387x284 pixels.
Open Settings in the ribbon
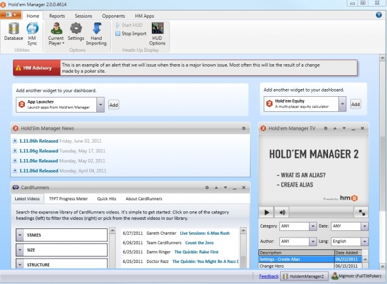point(76,31)
